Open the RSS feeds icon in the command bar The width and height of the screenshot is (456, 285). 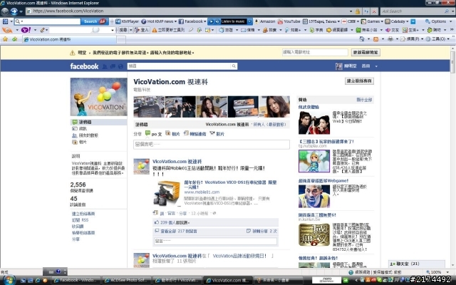[375, 39]
